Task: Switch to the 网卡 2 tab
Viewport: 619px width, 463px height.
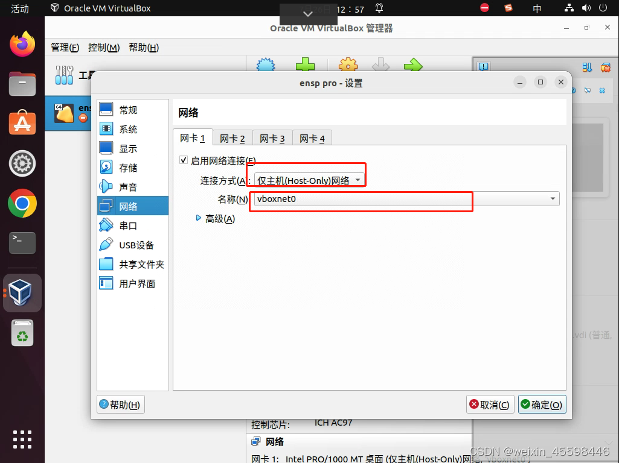Action: click(x=233, y=138)
